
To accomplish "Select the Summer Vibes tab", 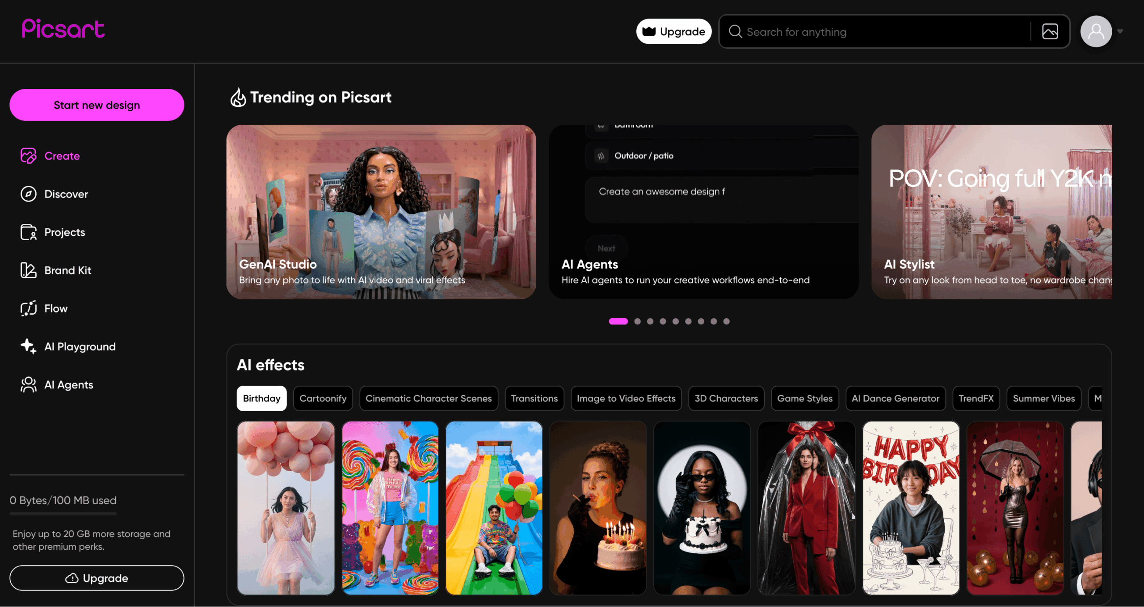I will coord(1043,398).
